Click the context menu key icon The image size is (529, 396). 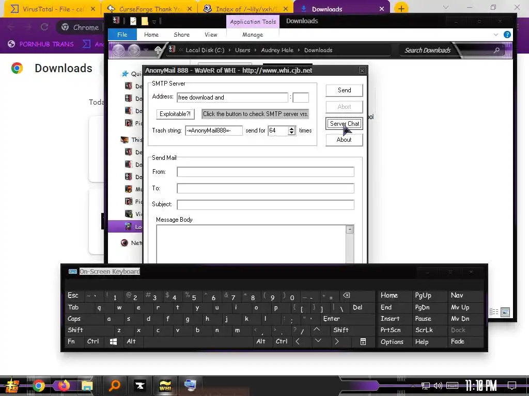coord(363,342)
